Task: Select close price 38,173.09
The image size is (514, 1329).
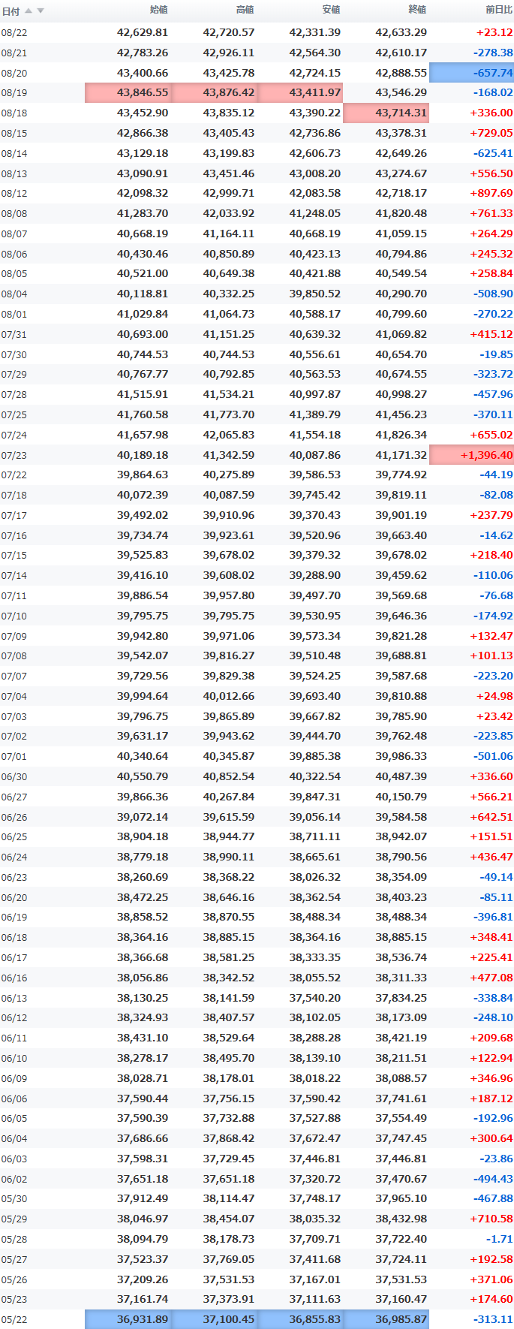Action: 401,1017
